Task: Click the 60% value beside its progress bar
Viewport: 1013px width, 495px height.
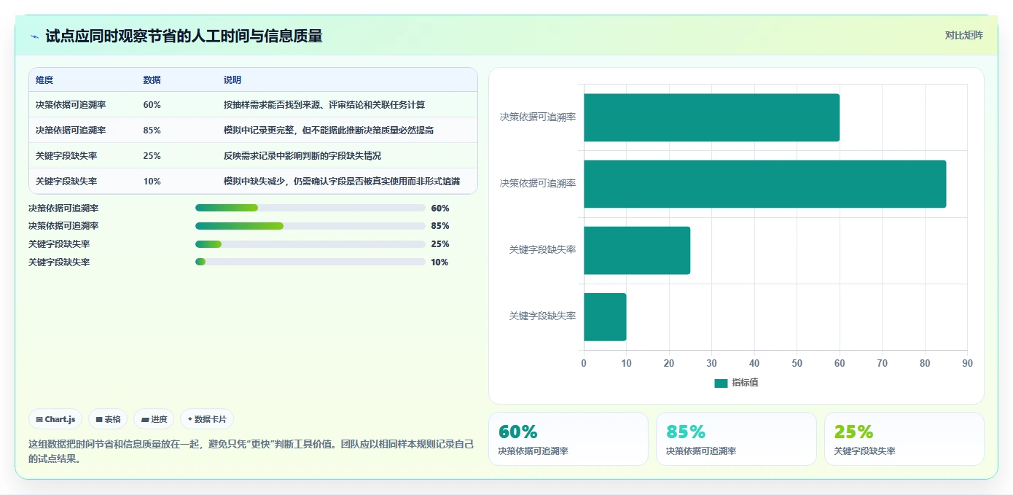Action: coord(440,208)
